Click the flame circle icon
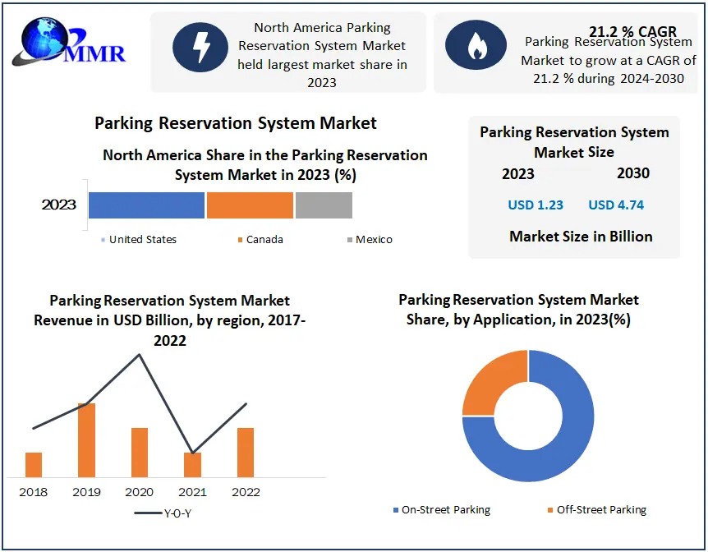The width and height of the screenshot is (708, 552). click(x=476, y=47)
